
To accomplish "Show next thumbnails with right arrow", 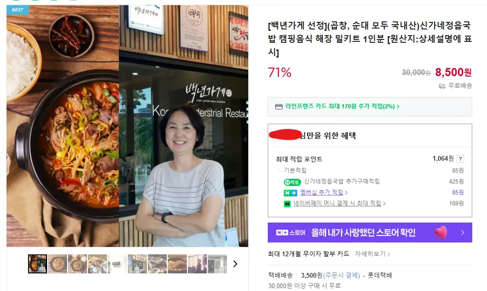I will click(x=235, y=264).
